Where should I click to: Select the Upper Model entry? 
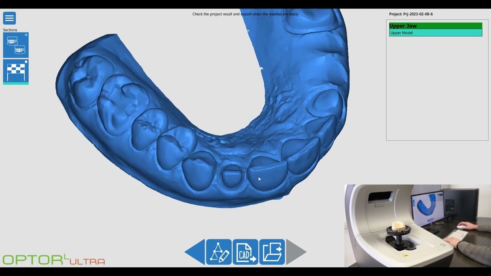pyautogui.click(x=435, y=33)
